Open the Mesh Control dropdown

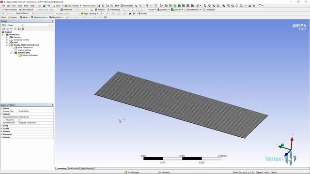[x=39, y=17]
